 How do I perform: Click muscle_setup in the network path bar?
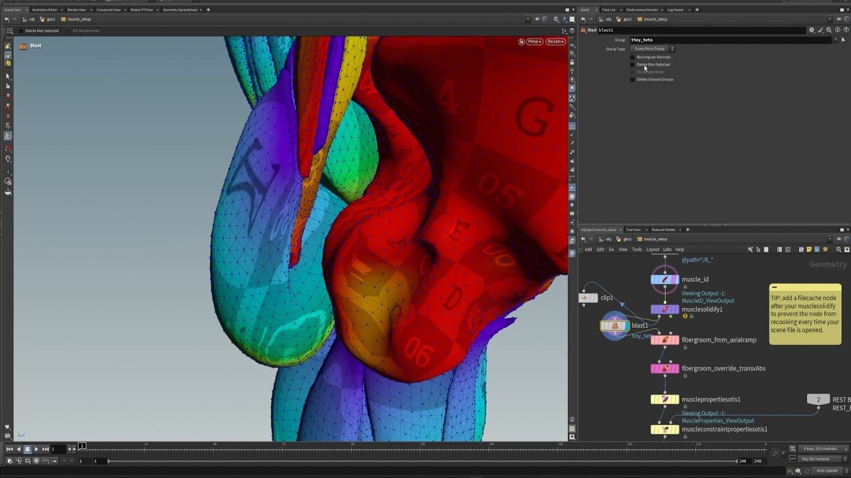coord(652,239)
